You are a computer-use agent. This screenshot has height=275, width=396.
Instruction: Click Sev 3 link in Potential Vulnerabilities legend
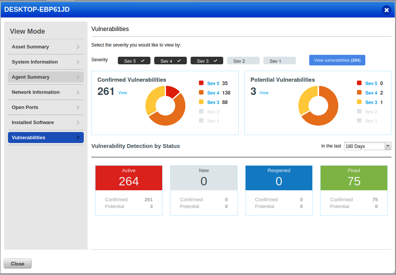[x=371, y=103]
